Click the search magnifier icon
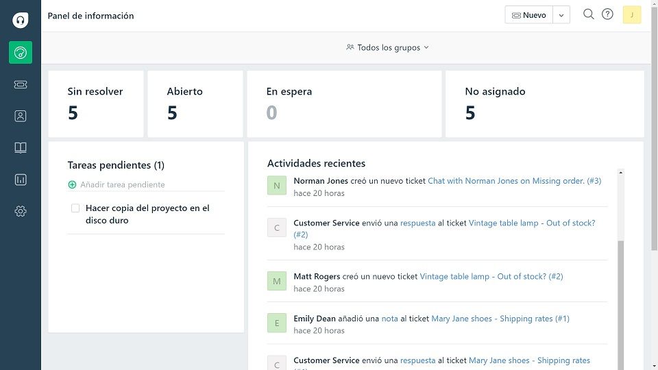The image size is (658, 370). (588, 14)
